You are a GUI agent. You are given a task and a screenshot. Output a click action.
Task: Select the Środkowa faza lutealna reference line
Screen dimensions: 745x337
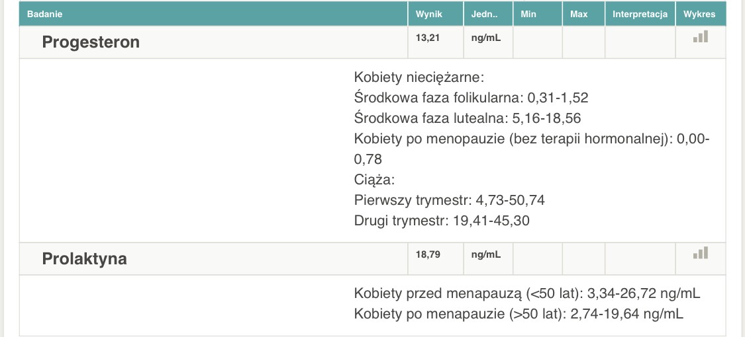pyautogui.click(x=468, y=118)
